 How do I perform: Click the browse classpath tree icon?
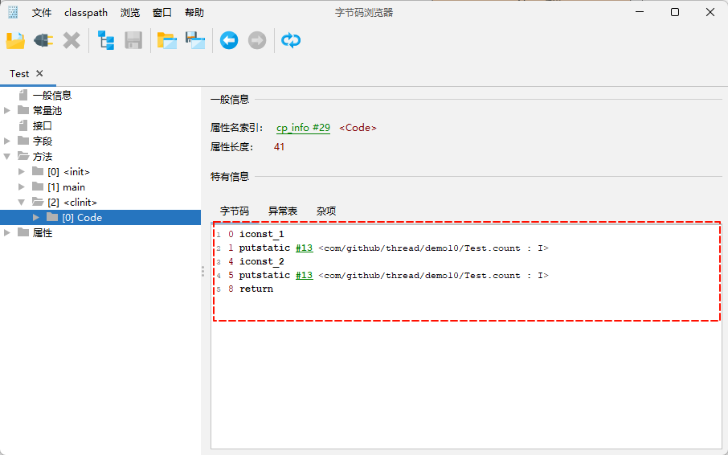click(106, 40)
